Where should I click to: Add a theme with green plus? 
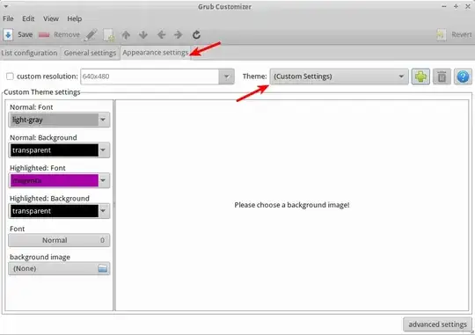coord(420,76)
